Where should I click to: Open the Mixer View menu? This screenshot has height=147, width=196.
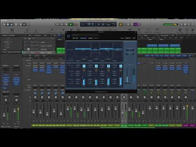coord(44,56)
